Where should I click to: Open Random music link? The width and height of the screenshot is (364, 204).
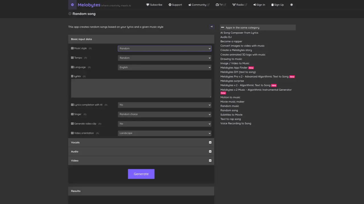[230, 106]
